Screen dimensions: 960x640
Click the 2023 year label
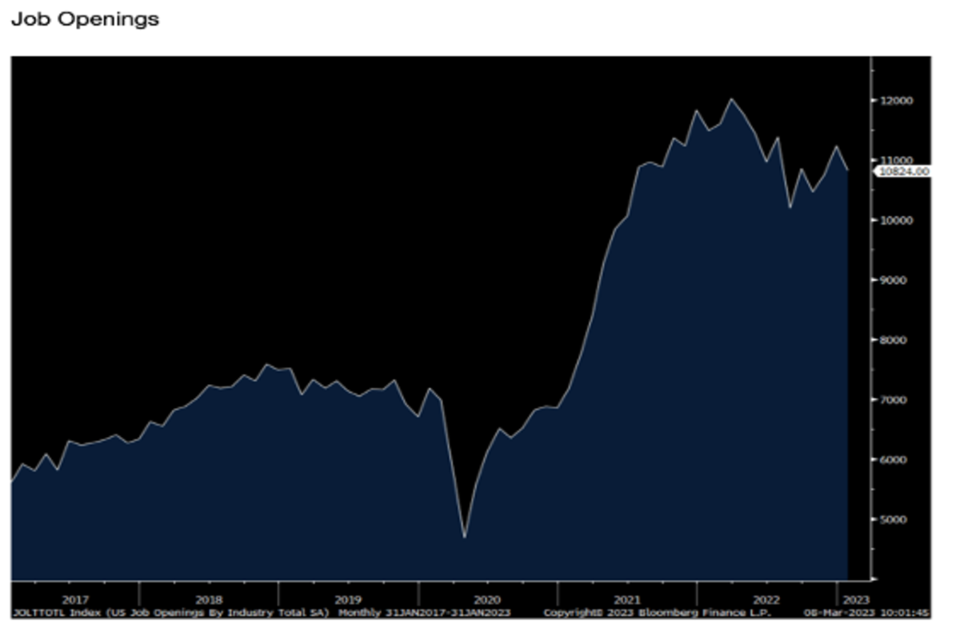pyautogui.click(x=854, y=599)
